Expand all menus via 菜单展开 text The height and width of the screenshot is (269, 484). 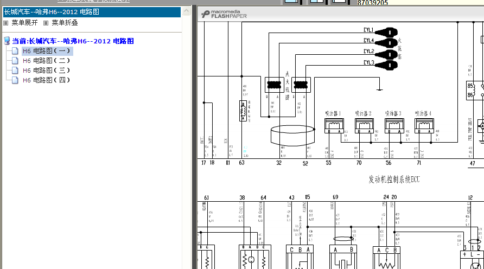(25, 23)
